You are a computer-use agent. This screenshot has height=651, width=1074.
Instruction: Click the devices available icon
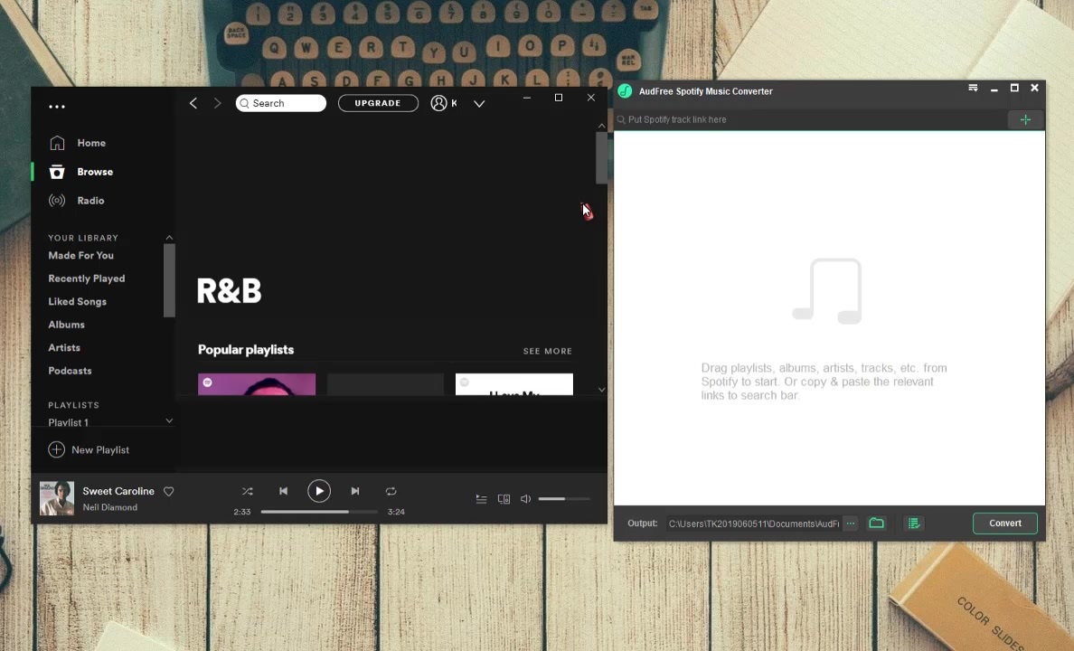pyautogui.click(x=504, y=498)
